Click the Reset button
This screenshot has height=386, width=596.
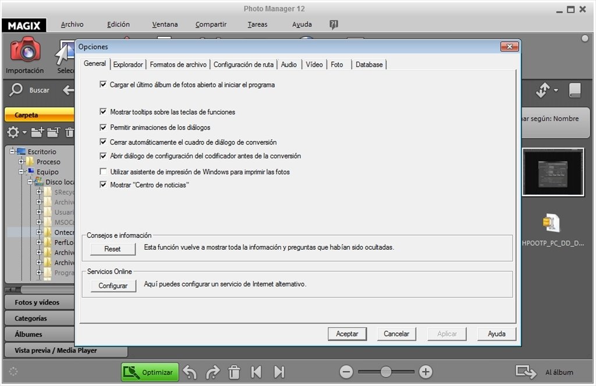tap(112, 249)
